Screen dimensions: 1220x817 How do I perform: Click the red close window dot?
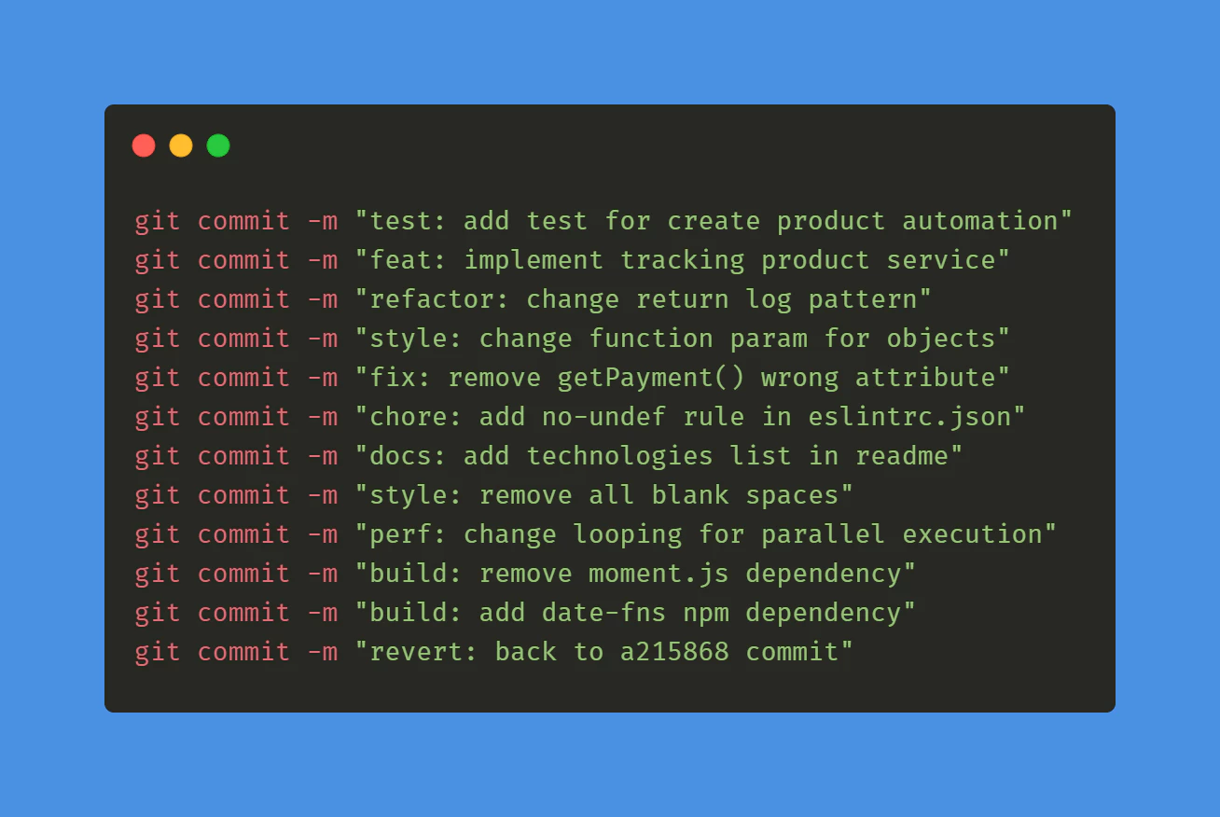tap(144, 145)
